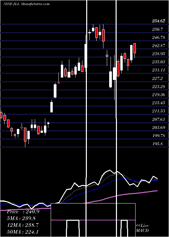Click the 50MA : 224.1 readout
Screen dimensions: 169x237
click(x=23, y=232)
